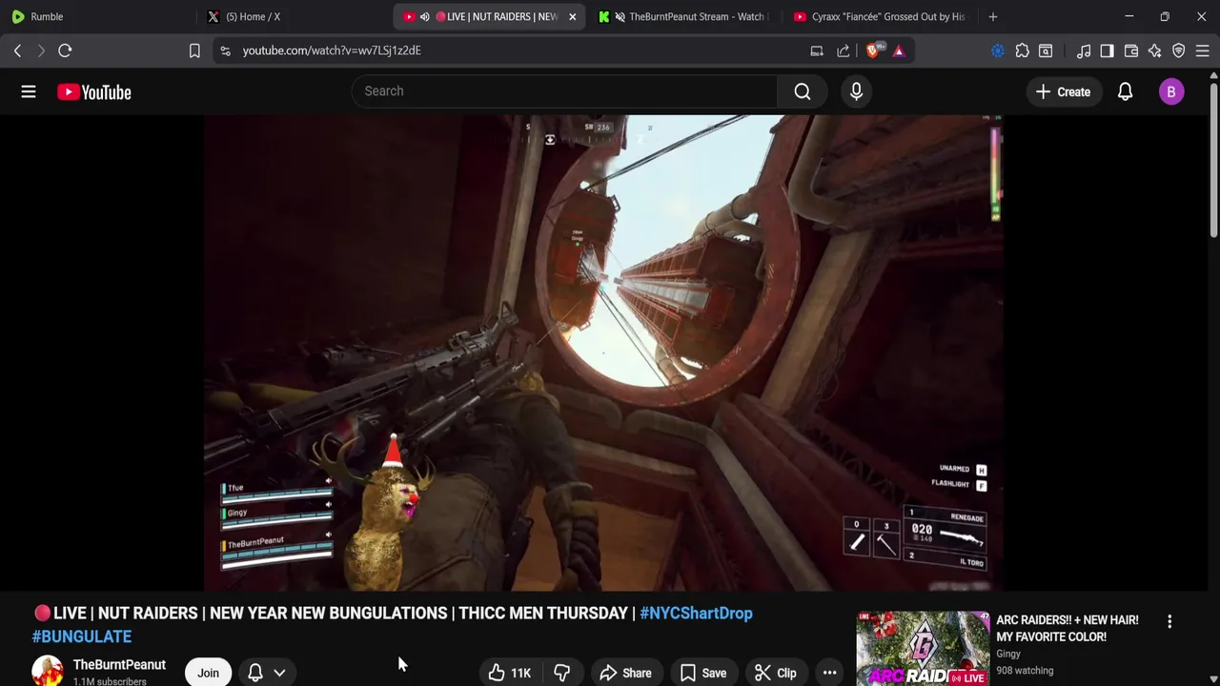Open the Brave playlist music note icon
Image resolution: width=1220 pixels, height=686 pixels.
[1084, 50]
